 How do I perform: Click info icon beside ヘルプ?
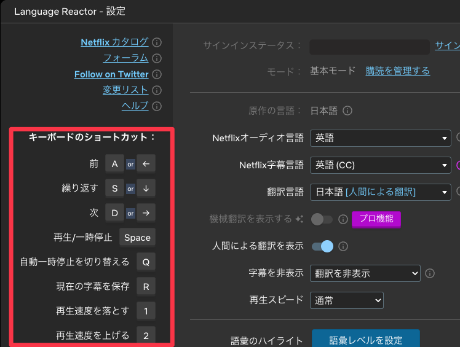click(x=157, y=106)
